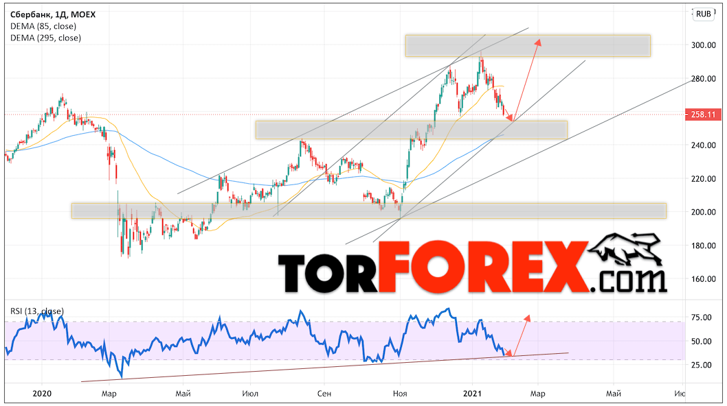Click the 200.00 price axis label
727x406 pixels.
(x=704, y=212)
